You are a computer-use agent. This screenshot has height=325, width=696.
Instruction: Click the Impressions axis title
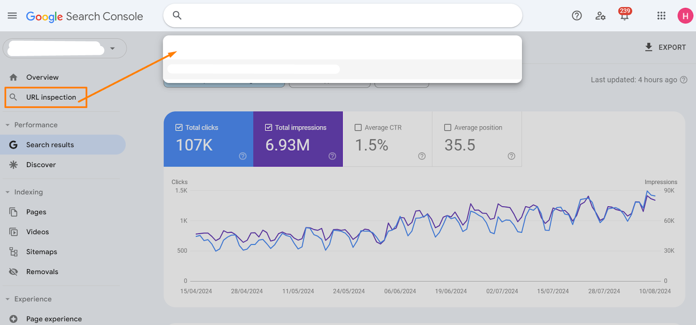tap(661, 182)
